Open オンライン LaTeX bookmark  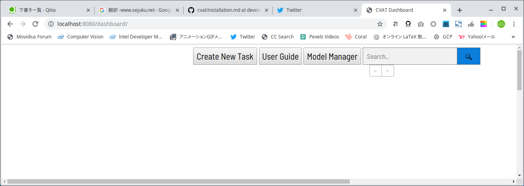click(400, 37)
